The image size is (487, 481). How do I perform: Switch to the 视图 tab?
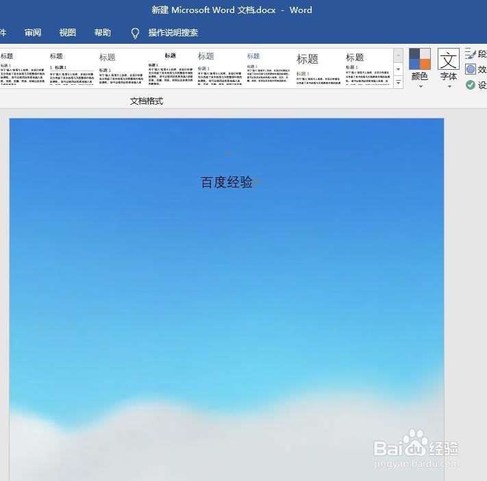(x=68, y=33)
